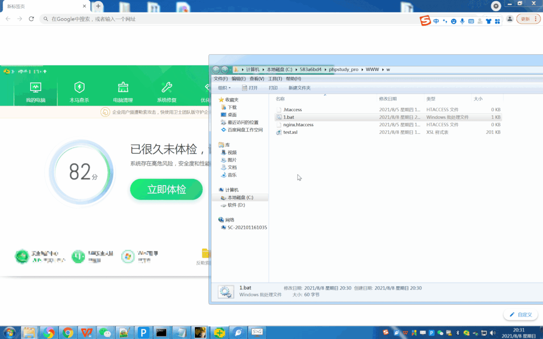
Task: Click the Explorer back arrow button
Action: pyautogui.click(x=216, y=69)
